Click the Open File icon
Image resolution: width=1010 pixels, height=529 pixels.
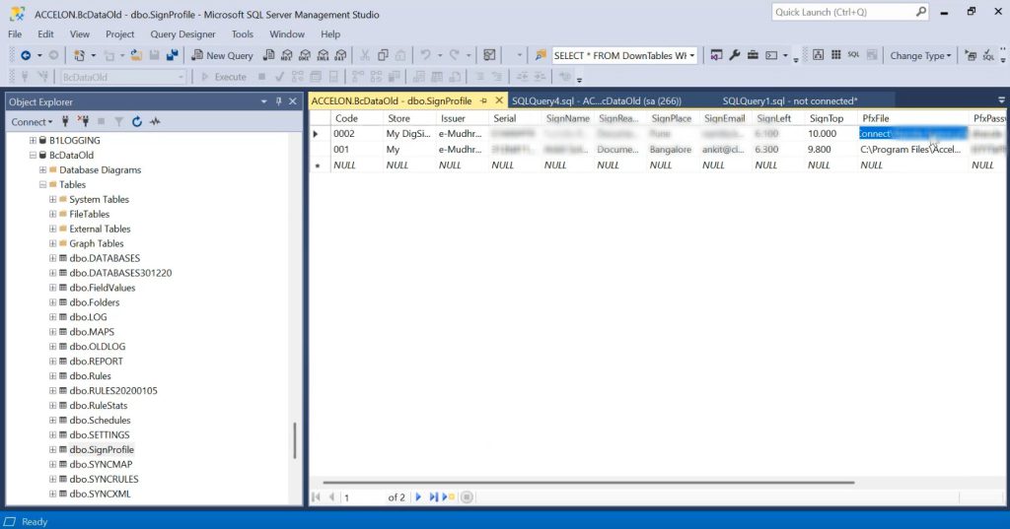tap(136, 55)
